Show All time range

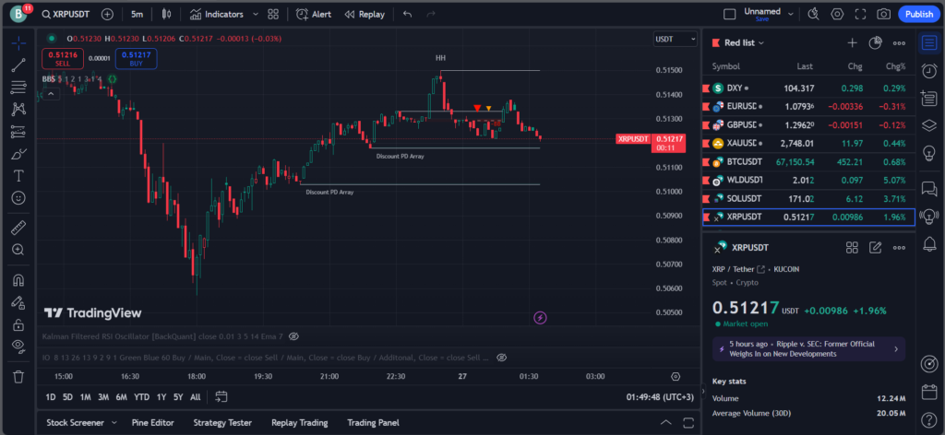point(196,397)
